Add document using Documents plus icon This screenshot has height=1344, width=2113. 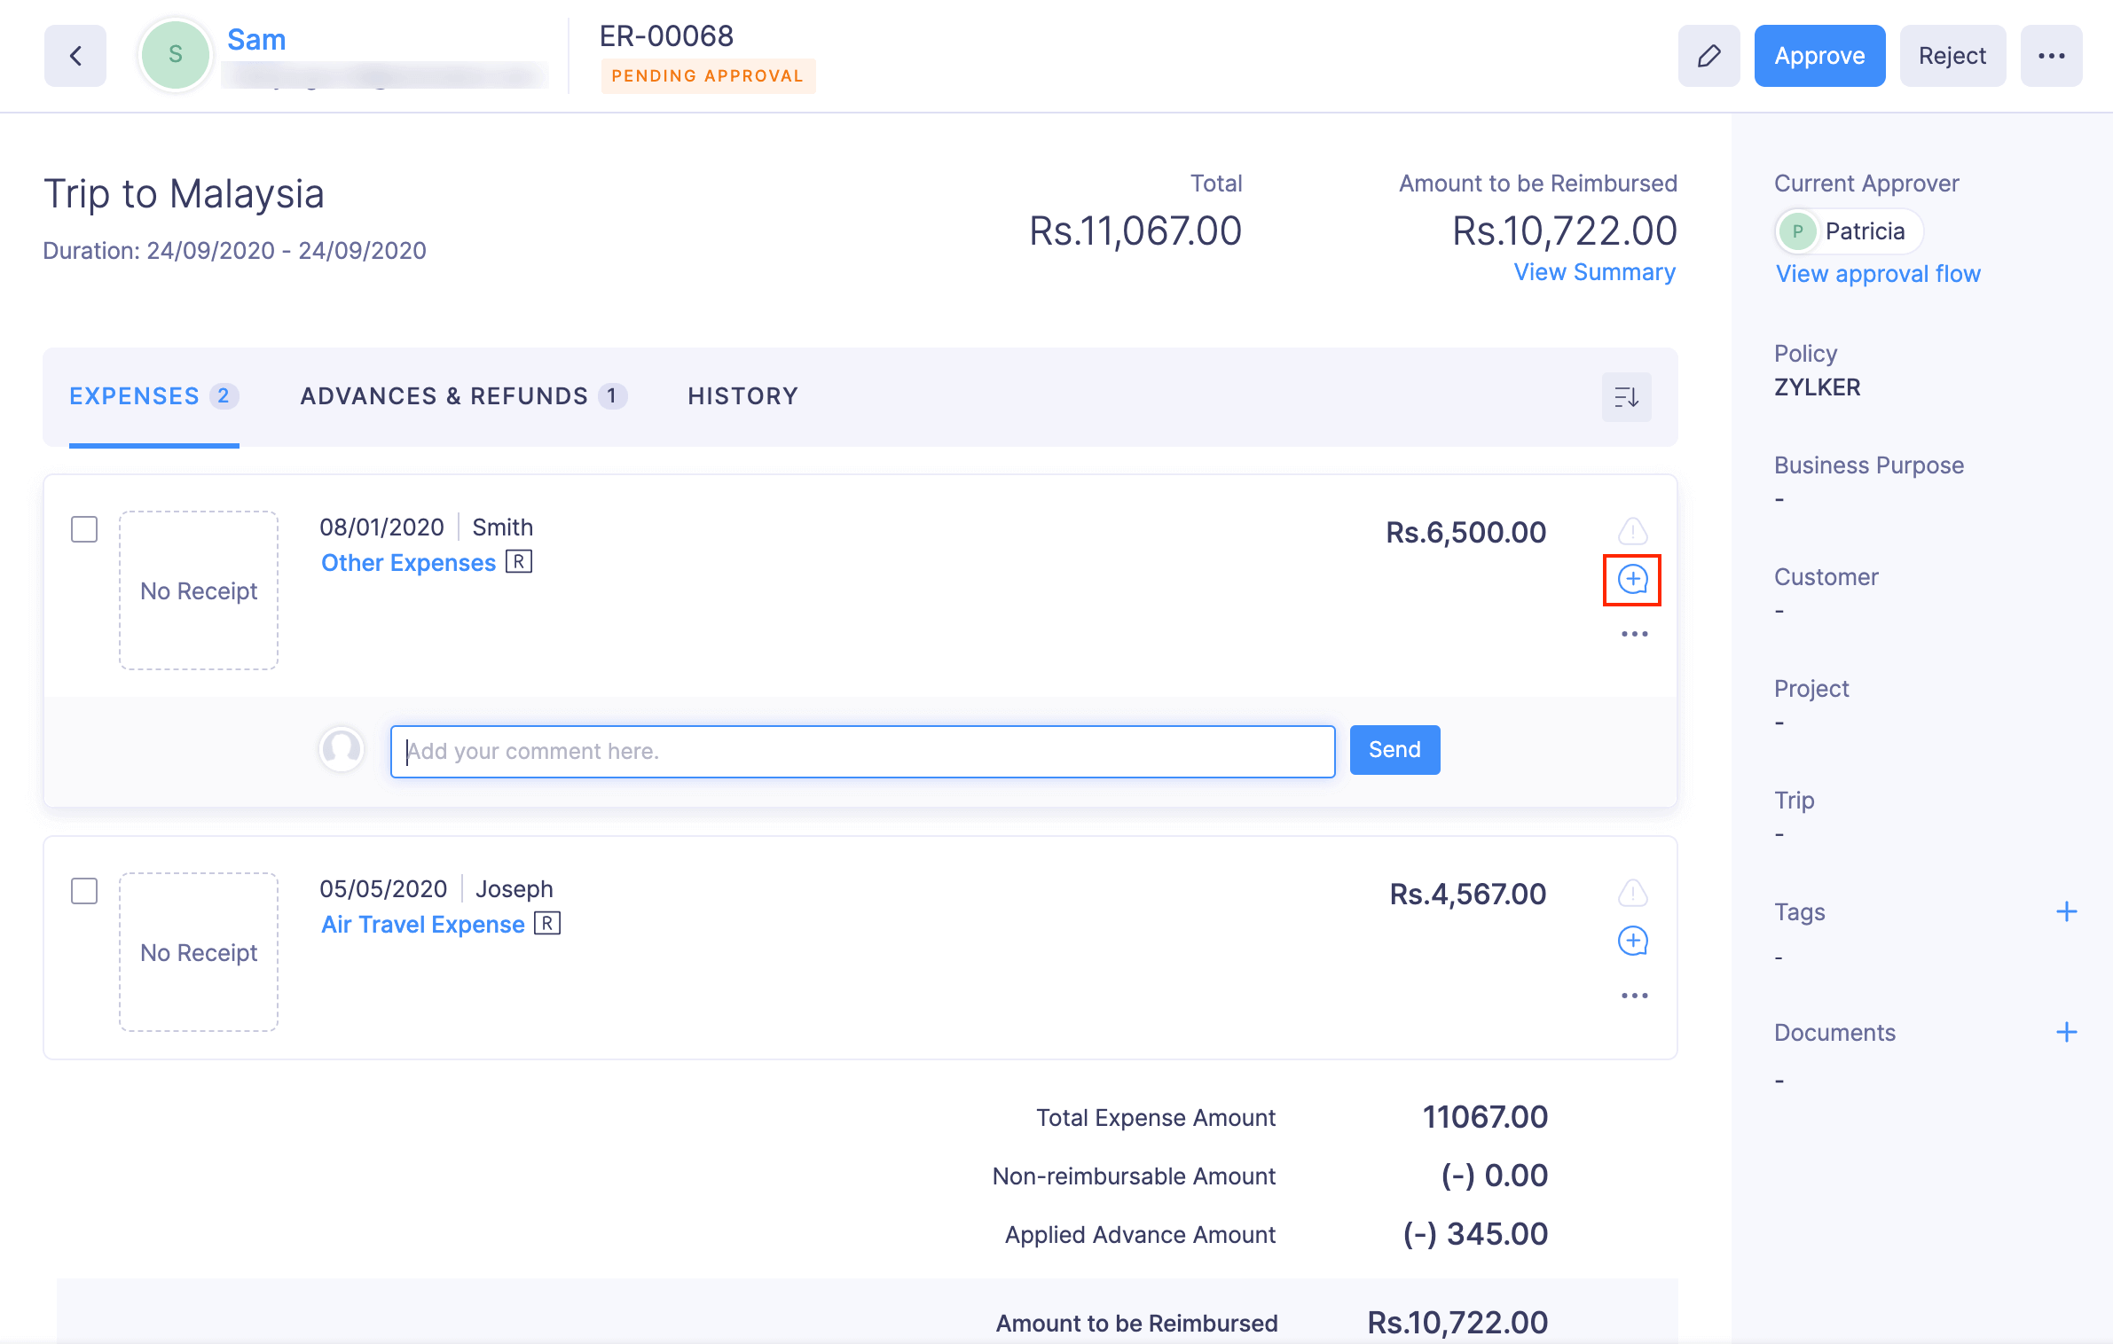click(2066, 1032)
